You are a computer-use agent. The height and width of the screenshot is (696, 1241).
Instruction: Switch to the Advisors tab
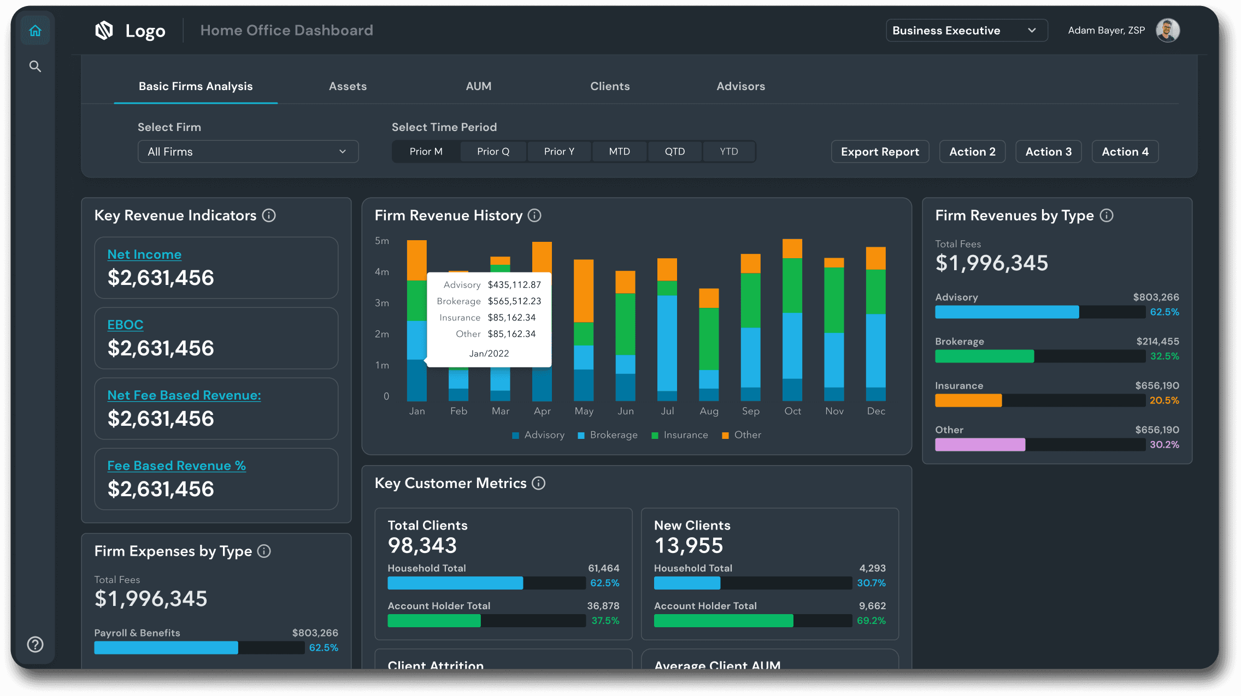click(740, 86)
